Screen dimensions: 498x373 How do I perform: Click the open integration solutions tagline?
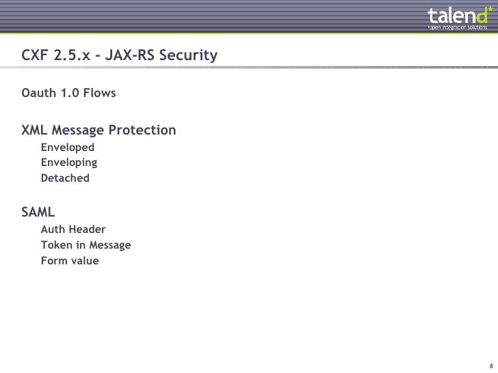tap(458, 27)
